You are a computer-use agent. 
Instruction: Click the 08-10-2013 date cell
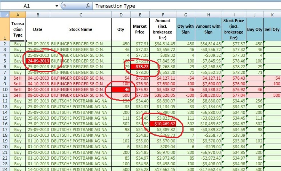point(38,95)
